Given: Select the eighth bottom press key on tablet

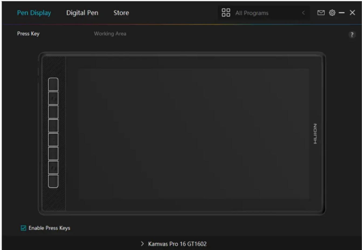Looking at the screenshot, I should [53, 181].
